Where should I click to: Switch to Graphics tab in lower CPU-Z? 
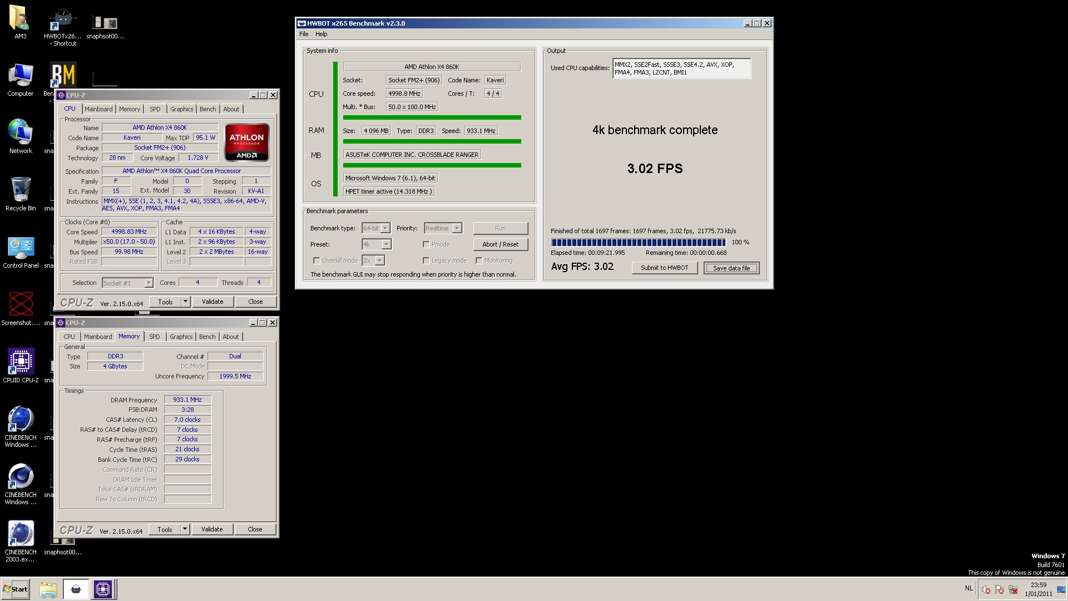pyautogui.click(x=181, y=337)
